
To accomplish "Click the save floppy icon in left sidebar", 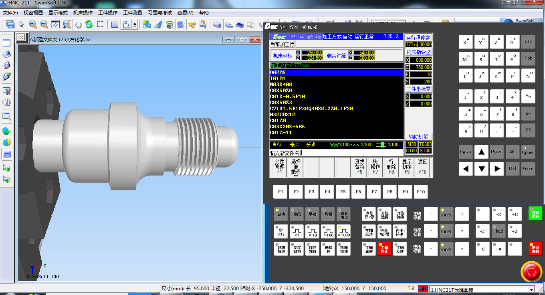I will [x=6, y=65].
